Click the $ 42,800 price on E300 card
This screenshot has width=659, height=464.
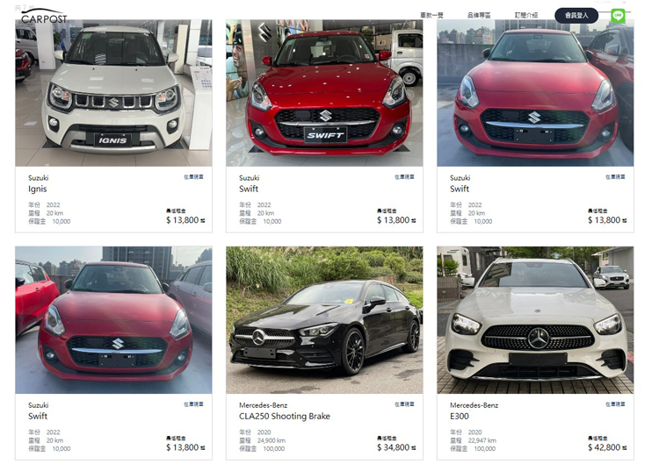(604, 447)
